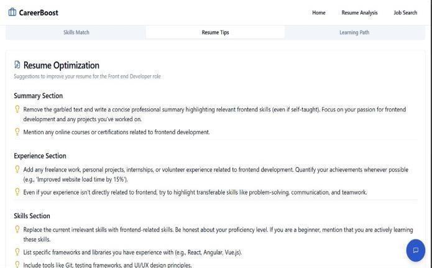Click lightbulb icon beside 'Replace the current irrelevant skills'

pos(17,229)
